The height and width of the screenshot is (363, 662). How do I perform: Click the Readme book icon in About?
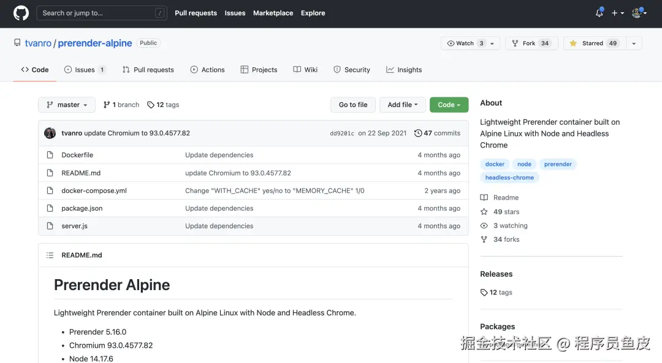484,198
